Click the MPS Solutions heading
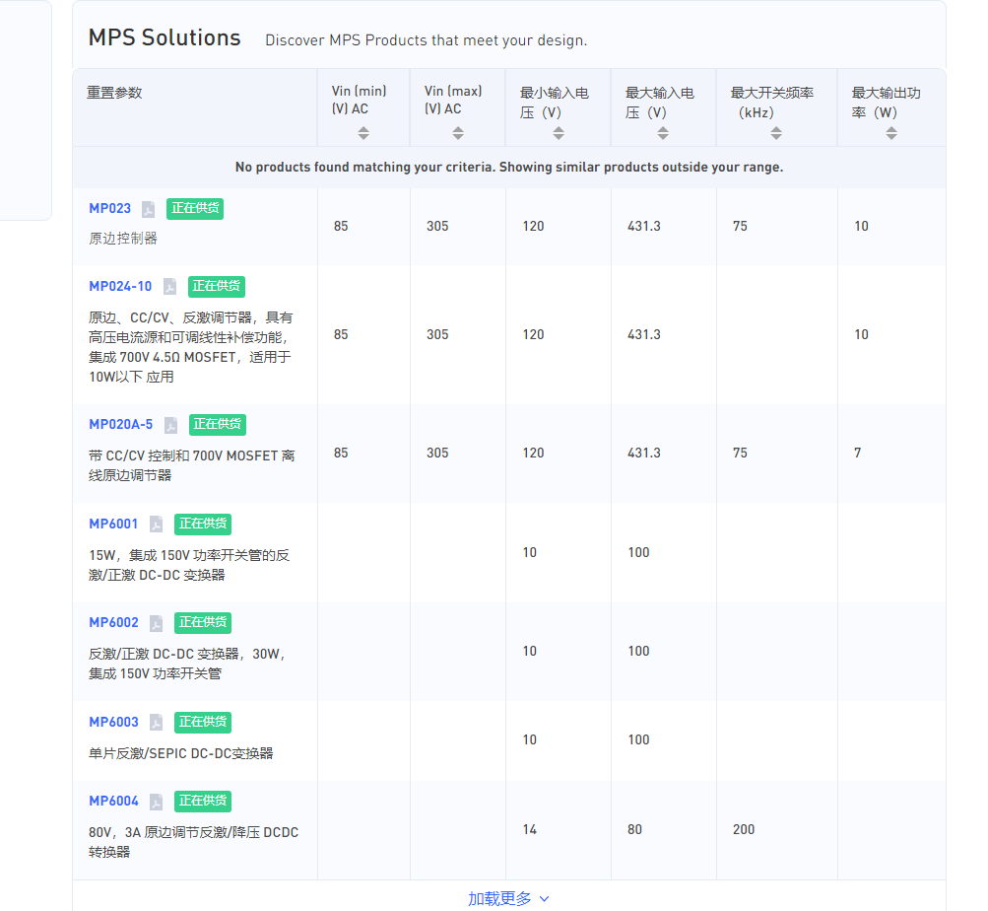The height and width of the screenshot is (911, 988). (165, 37)
